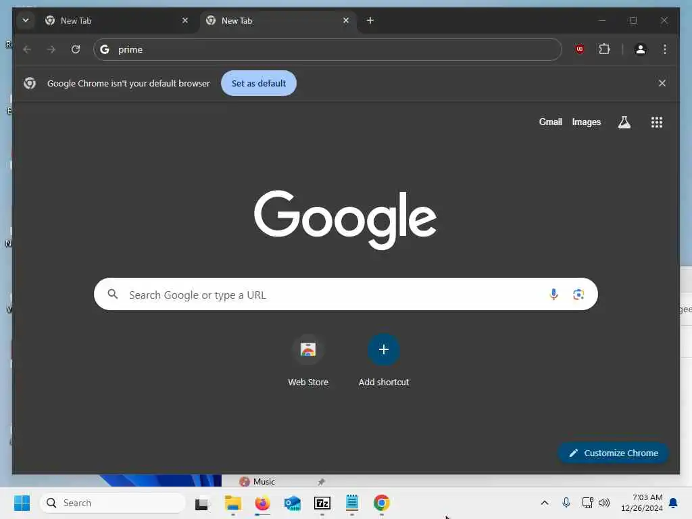The height and width of the screenshot is (519, 692).
Task: Close the second New Tab
Action: 346,20
